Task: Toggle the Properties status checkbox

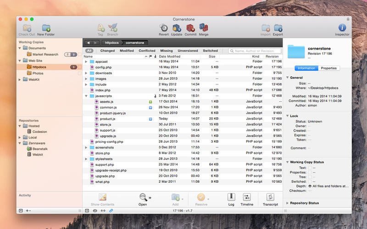Action: (310, 173)
